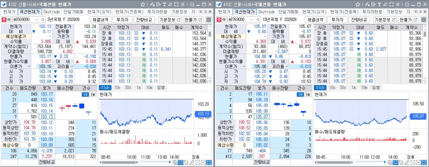Star the right 10년국채 window as favorite
Image resolution: width=429 pixels, height=167 pixels.
357,4
